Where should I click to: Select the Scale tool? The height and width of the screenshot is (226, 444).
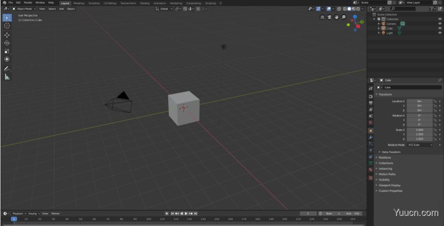pos(7,51)
